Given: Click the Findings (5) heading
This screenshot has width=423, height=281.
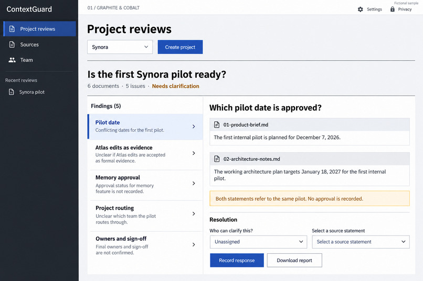Looking at the screenshot, I should pos(106,106).
